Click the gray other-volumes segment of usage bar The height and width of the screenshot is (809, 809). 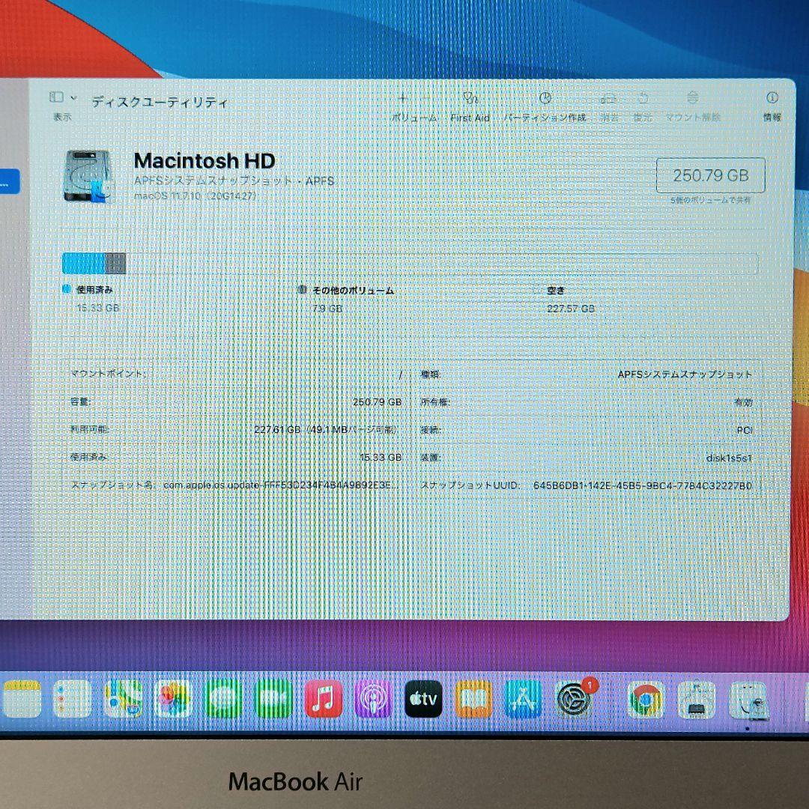[115, 263]
